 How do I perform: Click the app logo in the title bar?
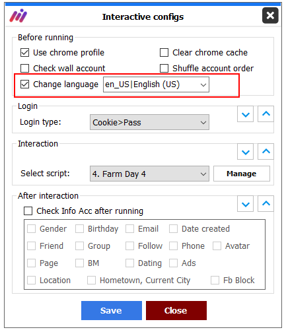[x=18, y=16]
